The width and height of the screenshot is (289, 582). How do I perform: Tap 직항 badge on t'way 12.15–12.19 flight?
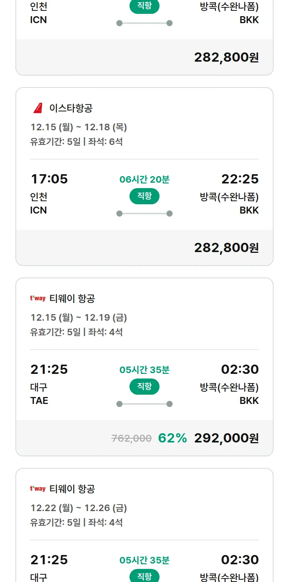tap(144, 387)
